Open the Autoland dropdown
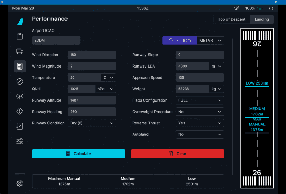The height and width of the screenshot is (194, 286). pyautogui.click(x=200, y=134)
